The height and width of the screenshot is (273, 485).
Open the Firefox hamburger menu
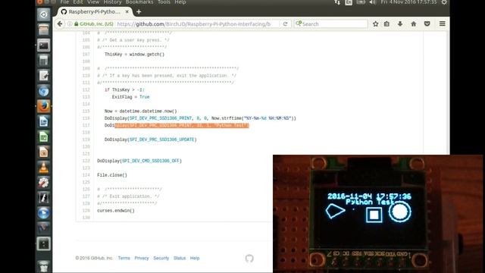443,24
